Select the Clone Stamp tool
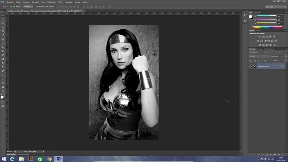Screen dimensions: 288x162 tap(3, 47)
